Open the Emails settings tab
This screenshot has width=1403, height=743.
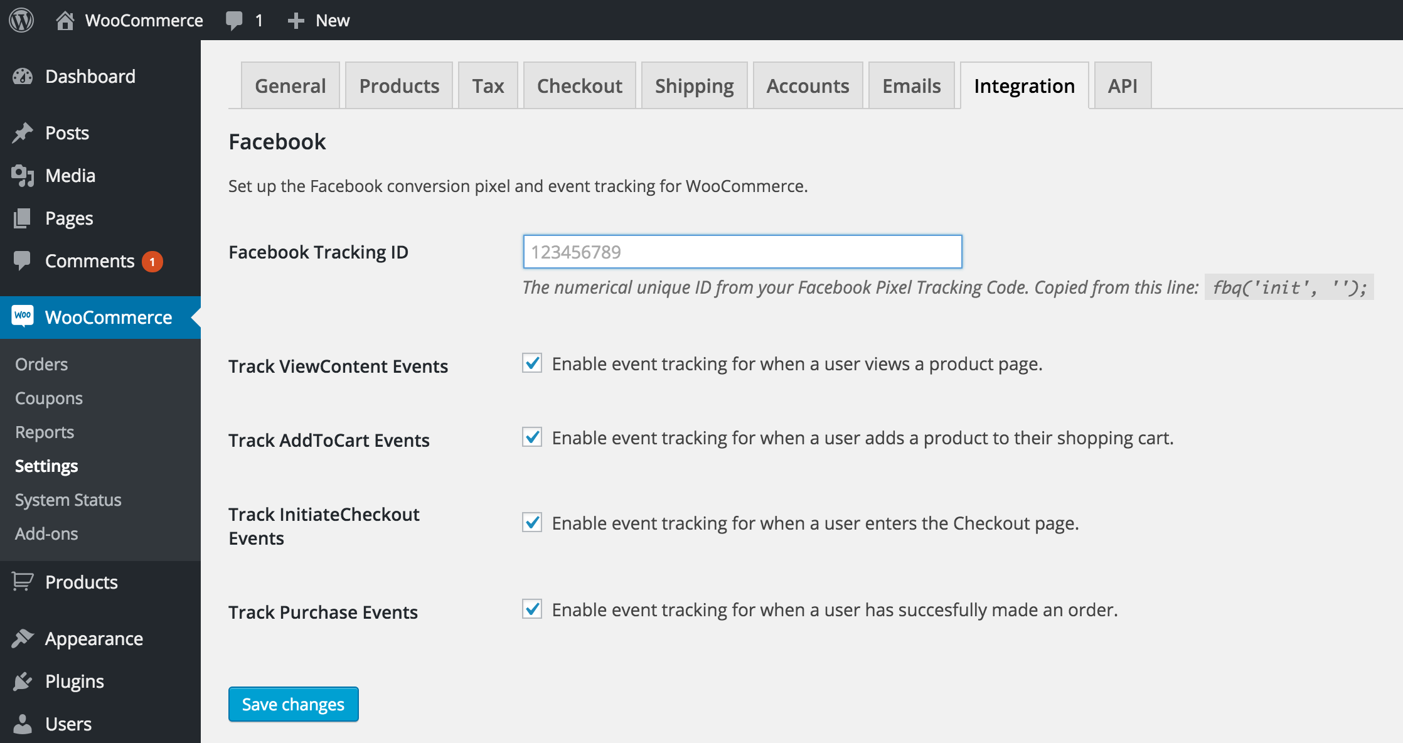[x=912, y=85]
